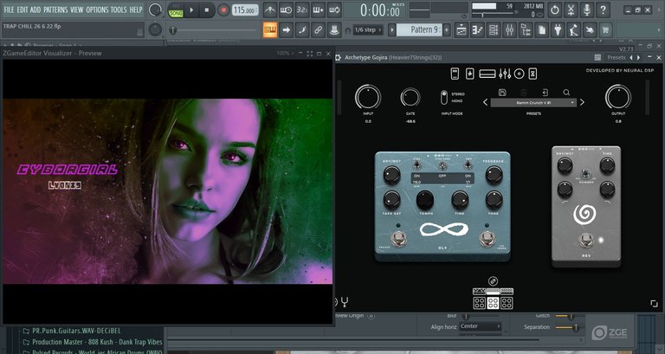Click the DLY pedal left footswitch

click(x=398, y=239)
